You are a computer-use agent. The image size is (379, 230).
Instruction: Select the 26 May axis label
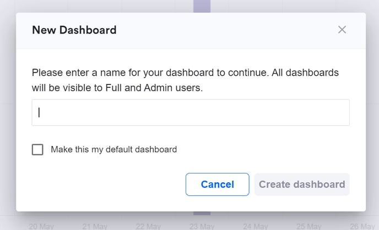[x=362, y=226]
